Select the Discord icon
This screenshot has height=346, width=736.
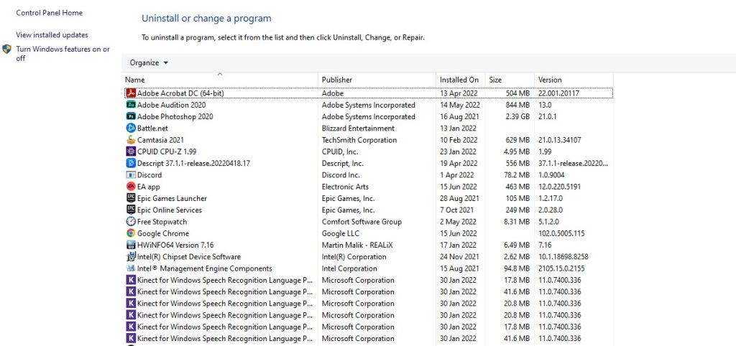click(x=131, y=175)
